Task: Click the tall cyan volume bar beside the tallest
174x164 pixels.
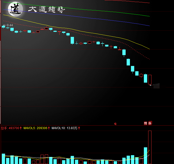Action: 145,155
